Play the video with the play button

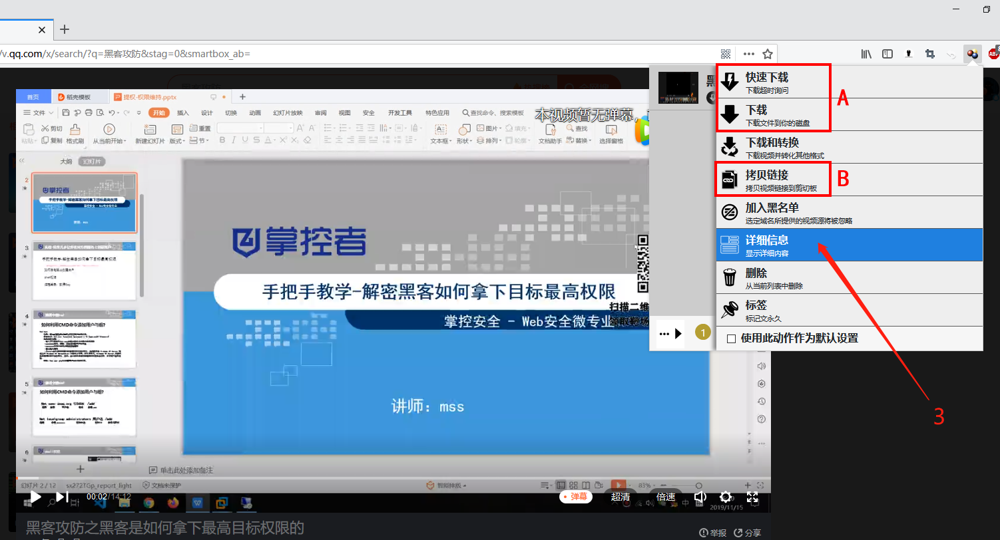click(35, 496)
